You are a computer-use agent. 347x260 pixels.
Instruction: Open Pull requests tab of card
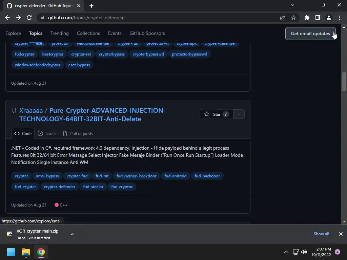point(78,133)
